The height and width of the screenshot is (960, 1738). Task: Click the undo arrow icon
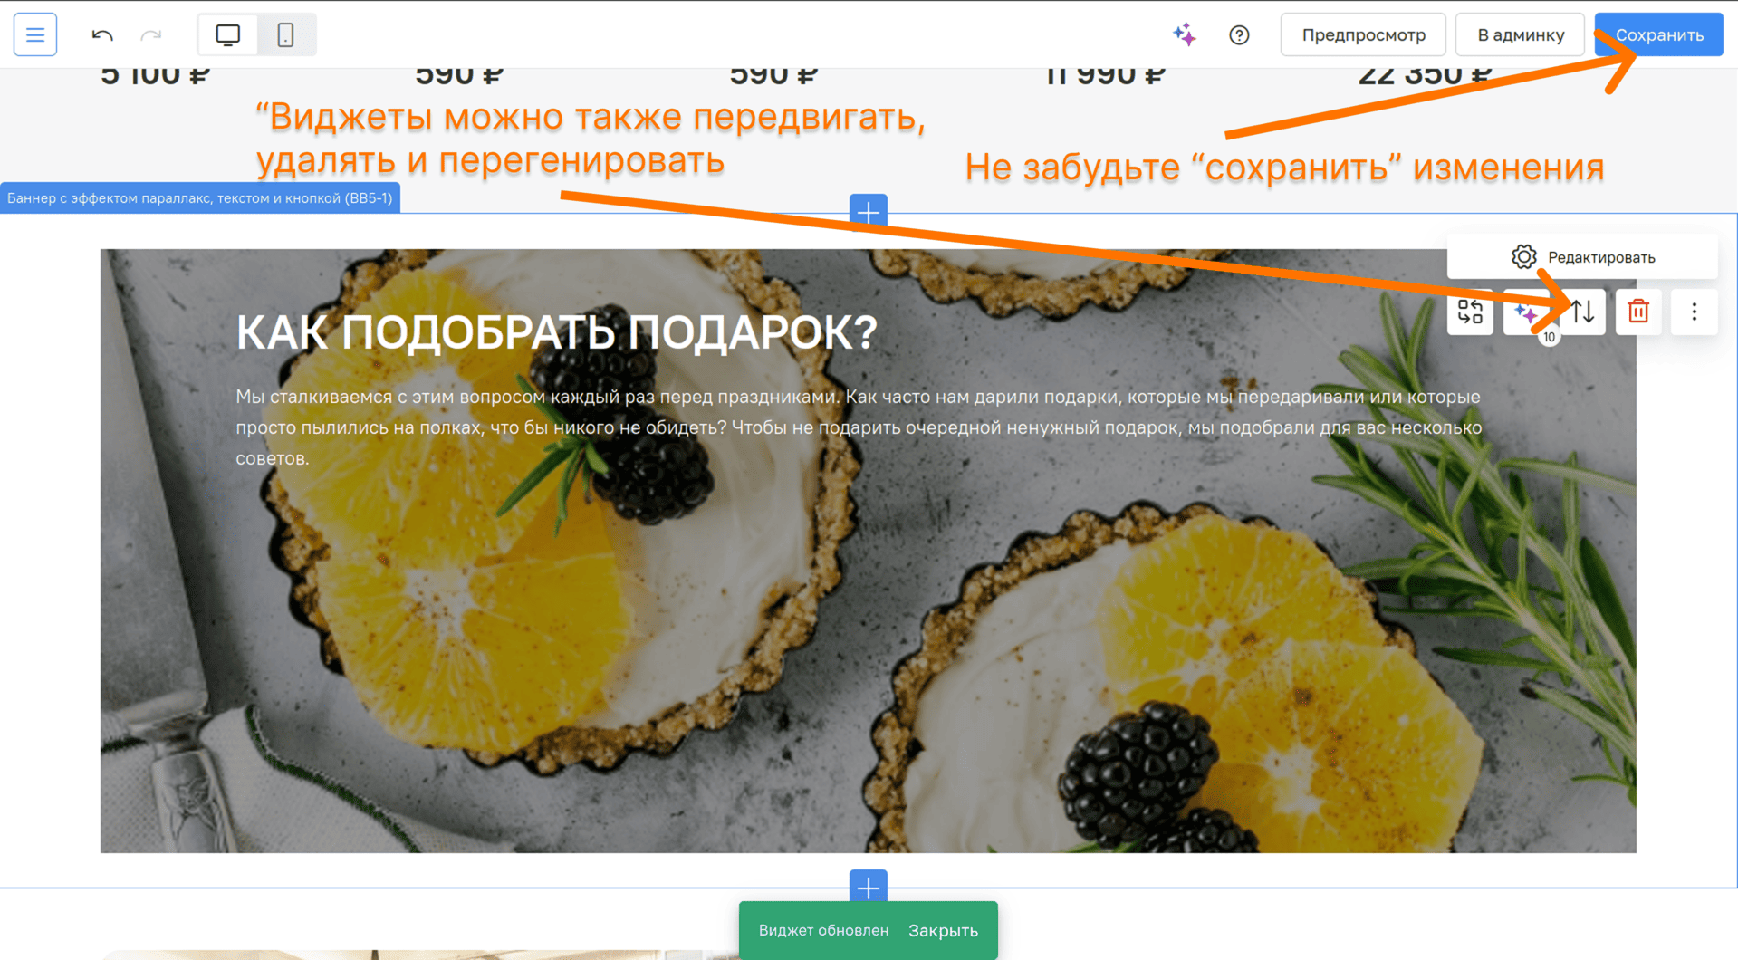[102, 35]
